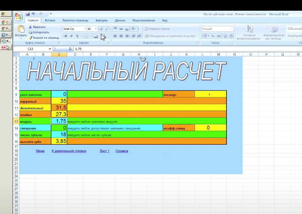
Task: Click the fill color paint bucket icon
Action: point(96,36)
